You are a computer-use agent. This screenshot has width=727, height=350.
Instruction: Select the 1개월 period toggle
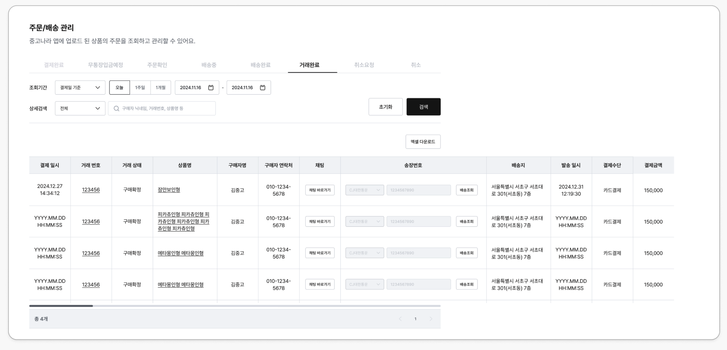161,88
